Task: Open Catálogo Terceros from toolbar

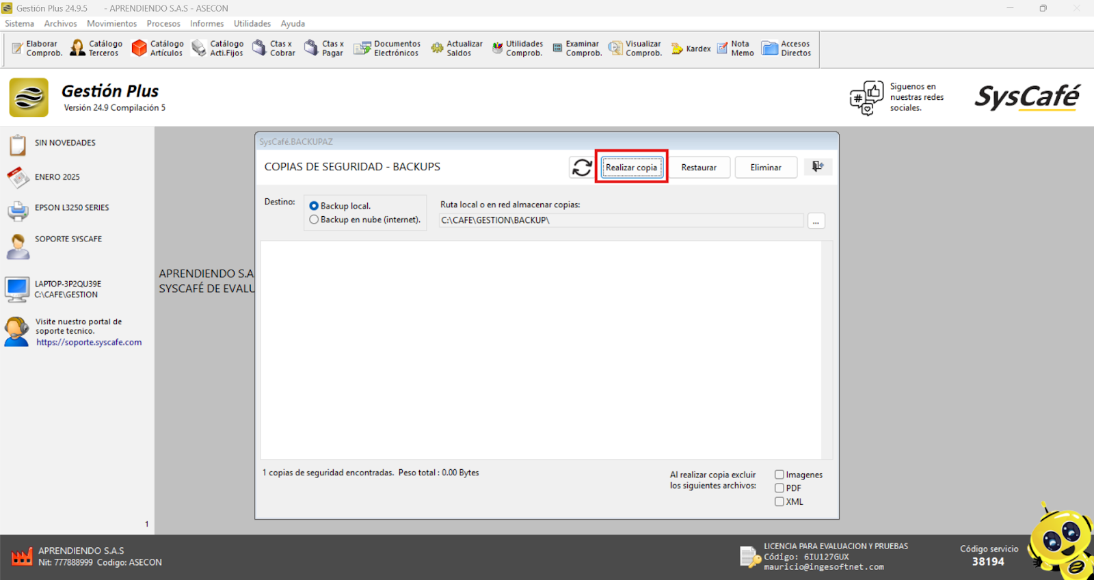Action: [x=96, y=49]
